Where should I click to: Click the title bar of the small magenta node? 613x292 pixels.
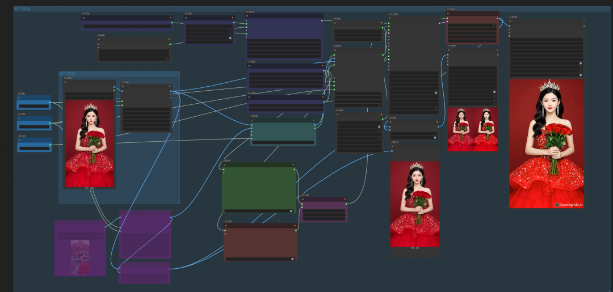pyautogui.click(x=324, y=199)
